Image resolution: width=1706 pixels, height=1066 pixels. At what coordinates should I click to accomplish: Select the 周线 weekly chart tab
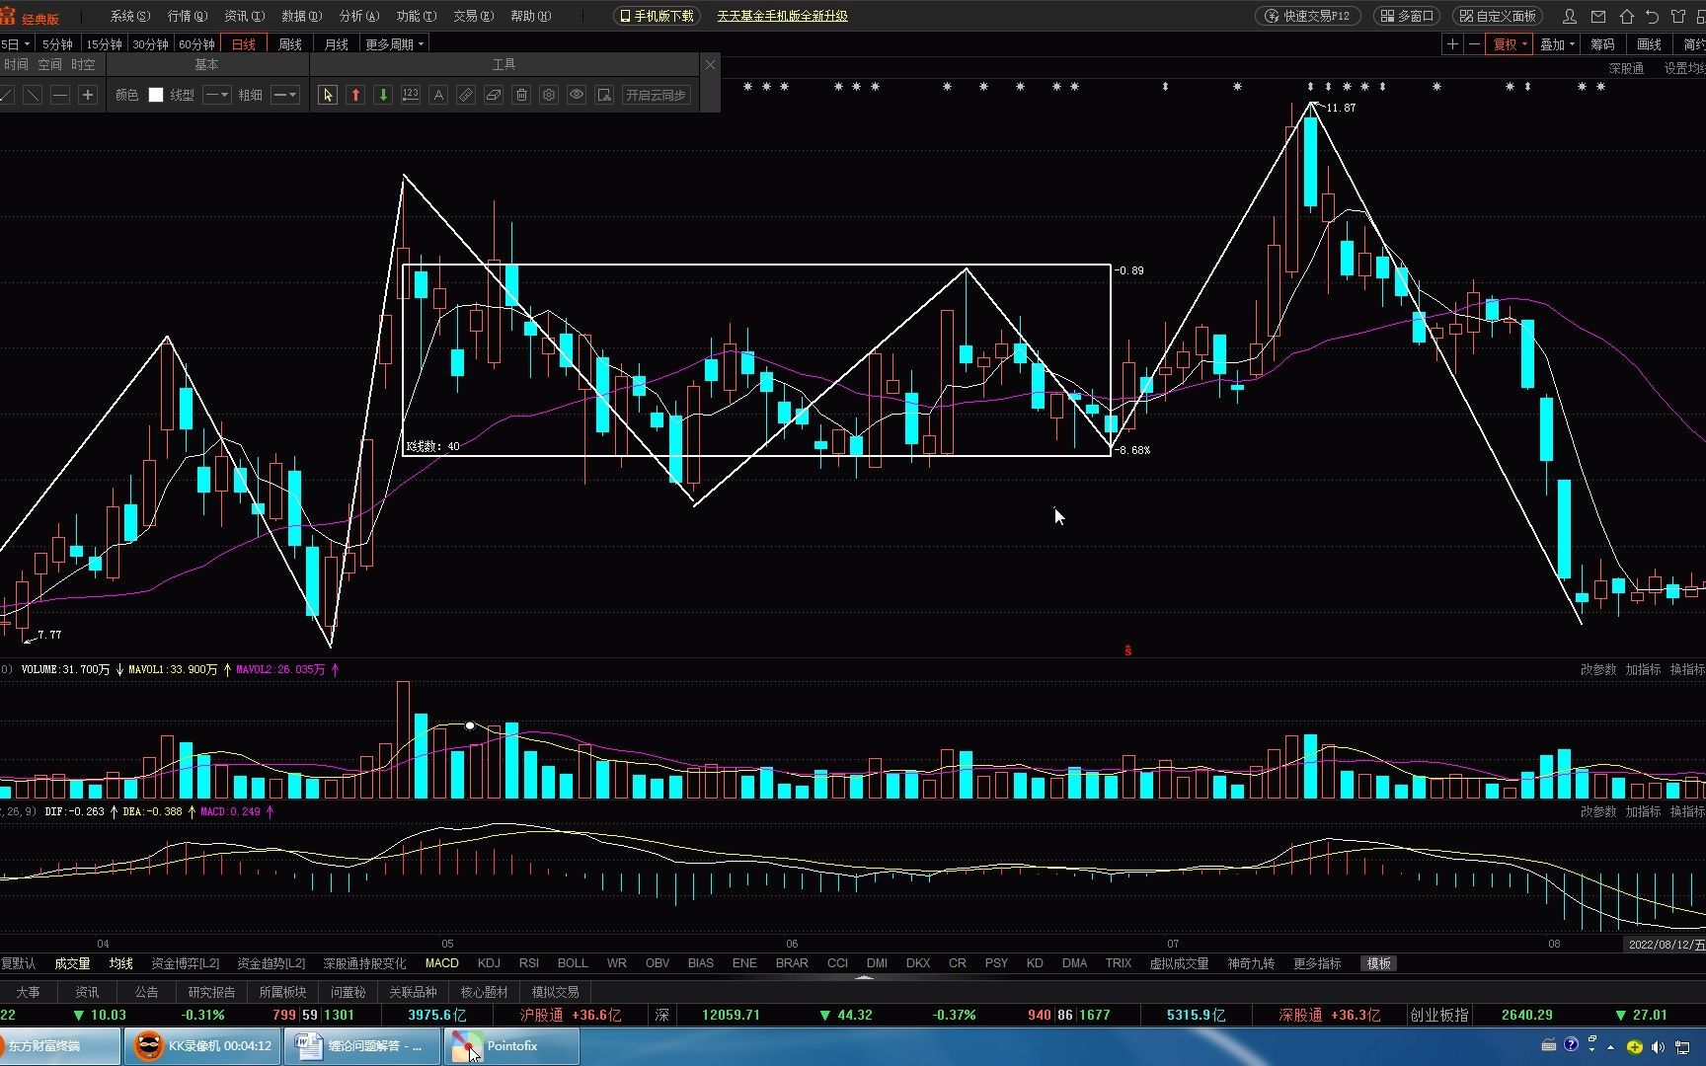(x=290, y=44)
